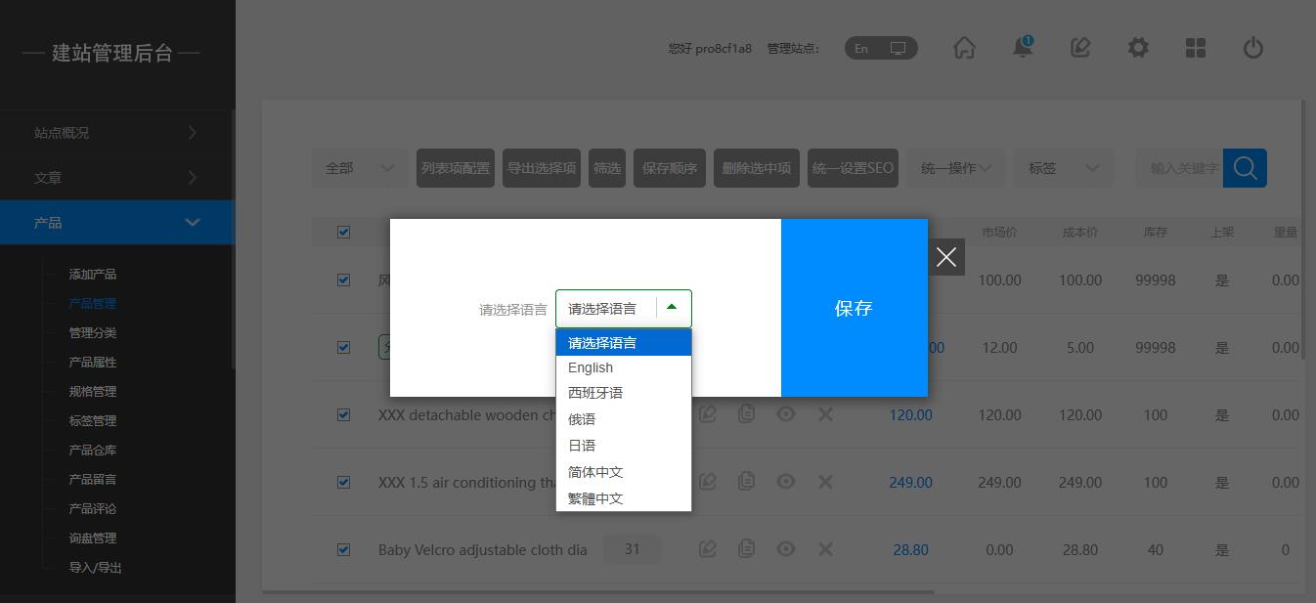Type in the 输入关键字 search field
Screen dimensions: 1316x603
(1182, 168)
